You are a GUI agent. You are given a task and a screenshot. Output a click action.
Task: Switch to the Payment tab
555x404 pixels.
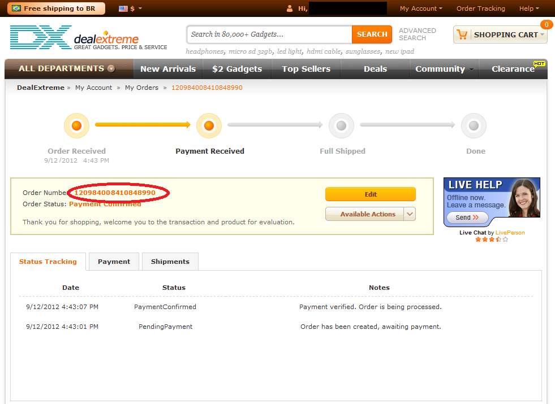pos(114,262)
